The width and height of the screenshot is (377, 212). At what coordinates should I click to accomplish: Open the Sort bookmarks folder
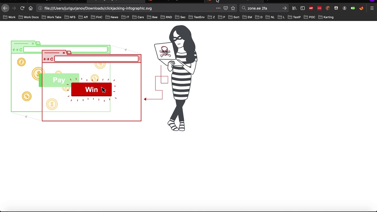tap(234, 17)
